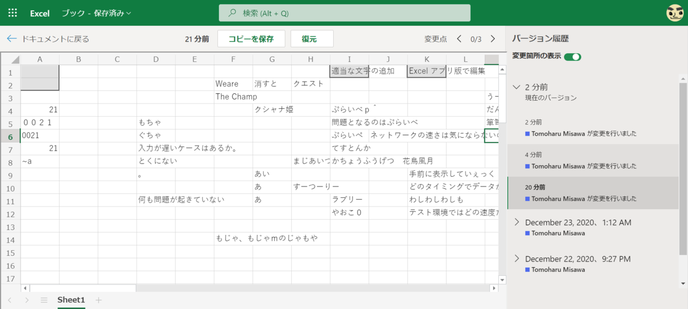Click cell containing 適当な文字の追加

pos(350,72)
